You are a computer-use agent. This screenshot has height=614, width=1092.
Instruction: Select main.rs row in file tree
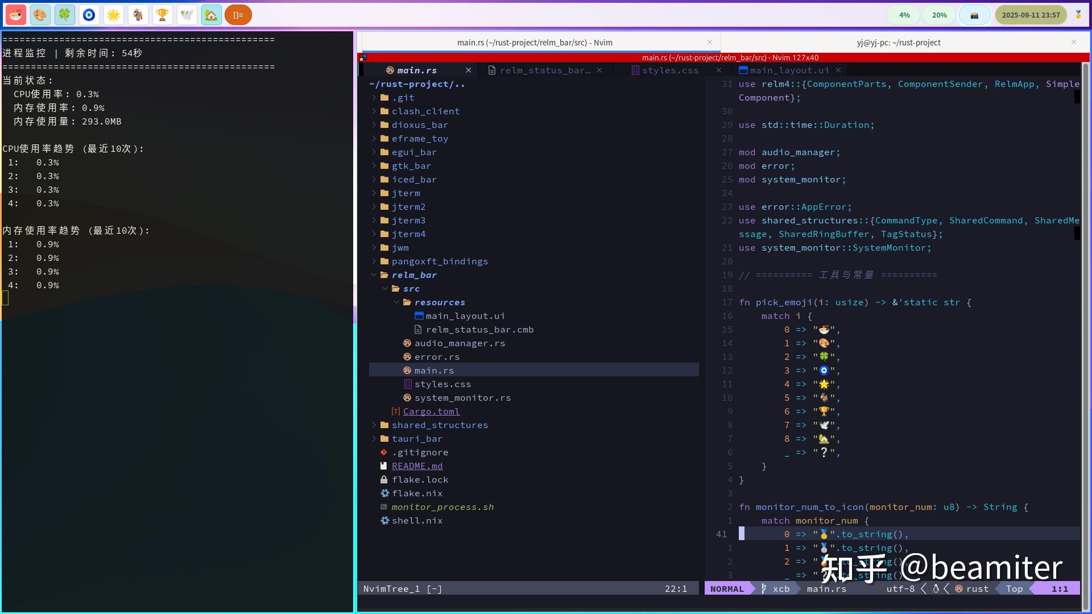tap(533, 371)
